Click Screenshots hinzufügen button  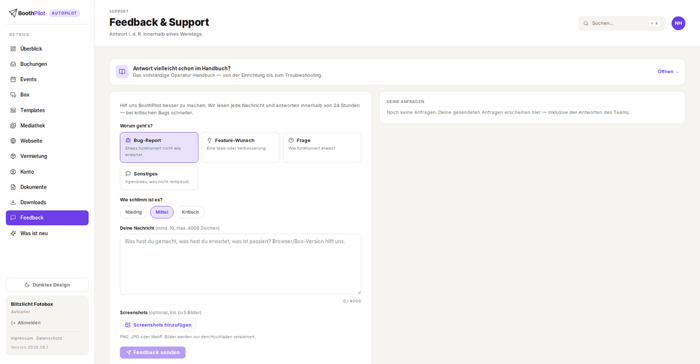click(x=158, y=325)
